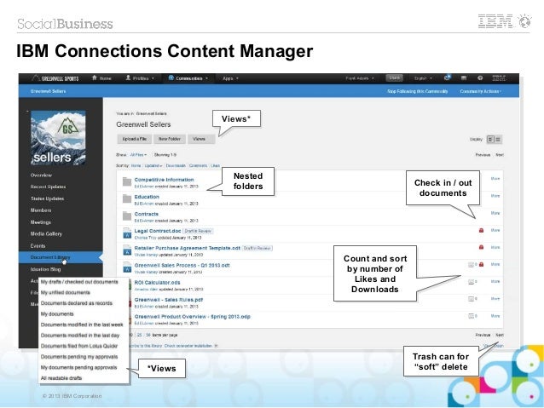This screenshot has height=408, width=544.
Task: Select Meetings in the sidebar
Action: [x=41, y=222]
